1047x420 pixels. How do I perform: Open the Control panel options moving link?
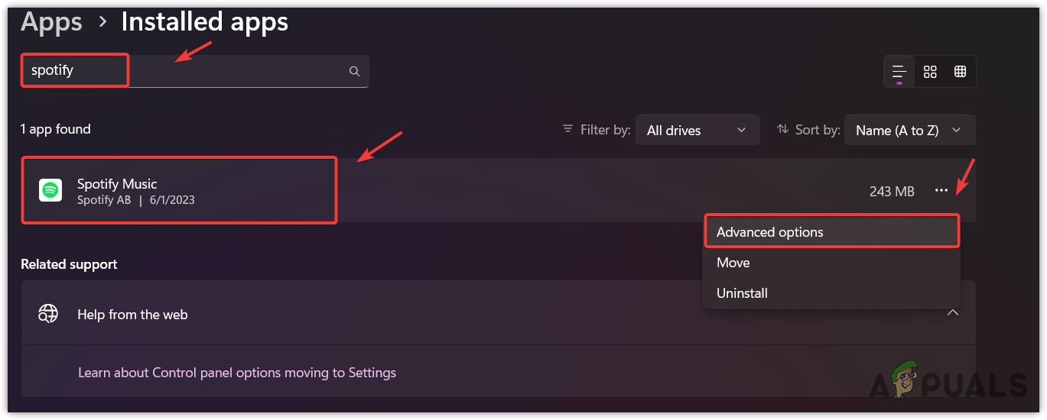pyautogui.click(x=237, y=373)
